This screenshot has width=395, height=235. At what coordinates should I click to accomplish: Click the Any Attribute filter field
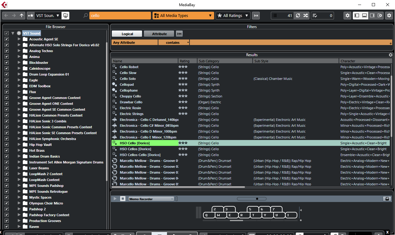tap(135, 43)
